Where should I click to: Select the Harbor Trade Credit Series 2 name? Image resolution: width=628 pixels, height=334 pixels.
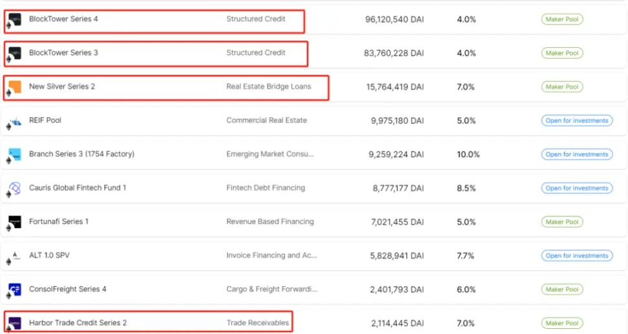(78, 322)
